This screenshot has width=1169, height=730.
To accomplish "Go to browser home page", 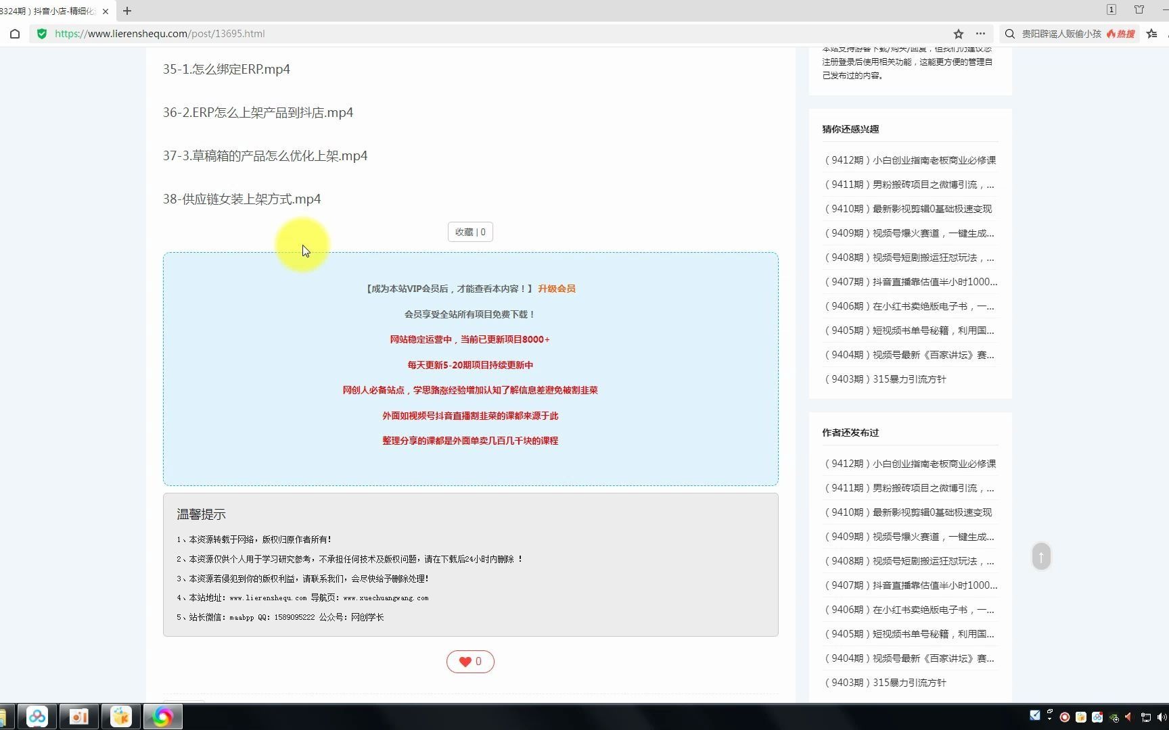I will pos(15,34).
